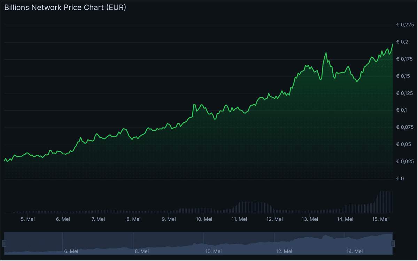Click '10. Mei' in the range navigator
Viewport: 418px width, 261px height.
coord(214,251)
